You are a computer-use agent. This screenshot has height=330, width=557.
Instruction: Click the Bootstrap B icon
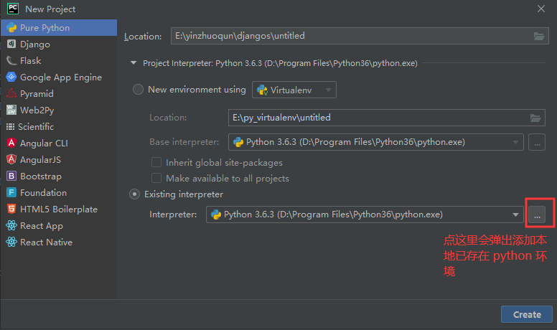pos(11,176)
